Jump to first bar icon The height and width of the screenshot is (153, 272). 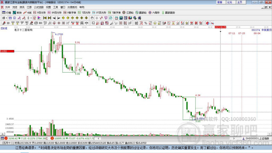point(45,18)
